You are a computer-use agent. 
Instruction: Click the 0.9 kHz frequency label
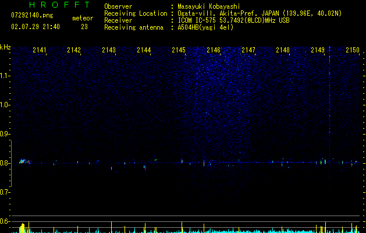5,134
